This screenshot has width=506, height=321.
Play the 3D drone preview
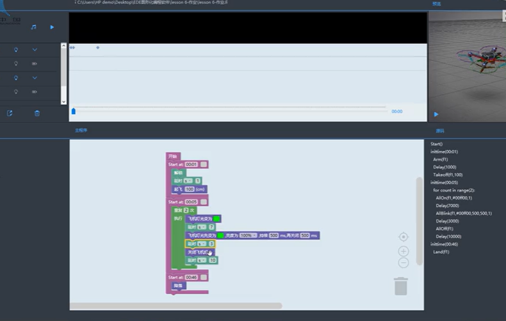point(436,114)
